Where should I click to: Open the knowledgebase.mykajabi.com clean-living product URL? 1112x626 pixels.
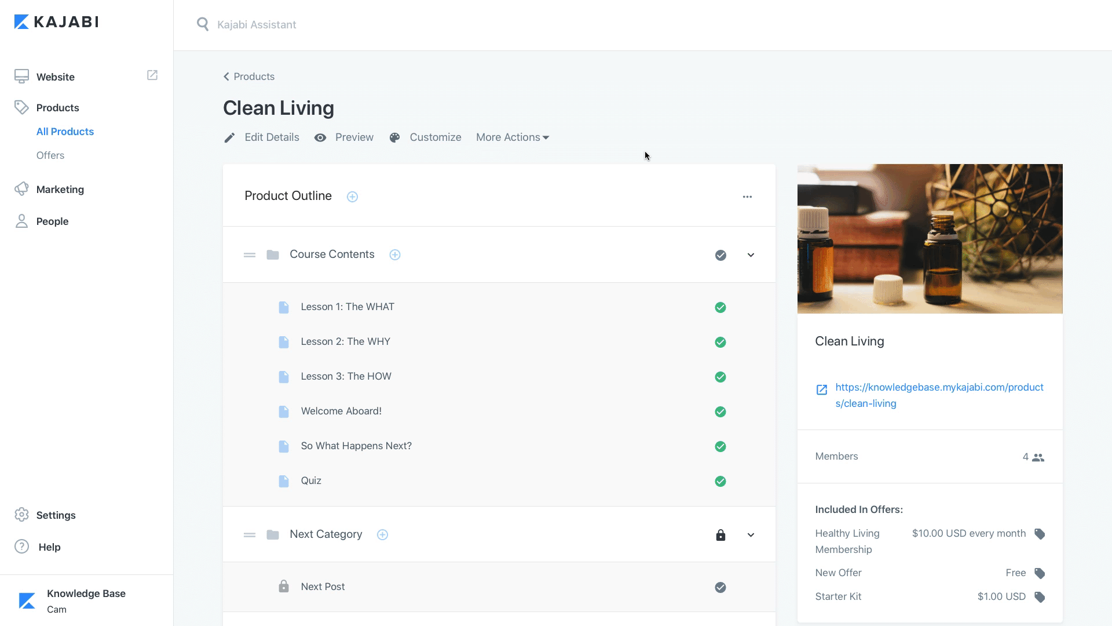[939, 395]
